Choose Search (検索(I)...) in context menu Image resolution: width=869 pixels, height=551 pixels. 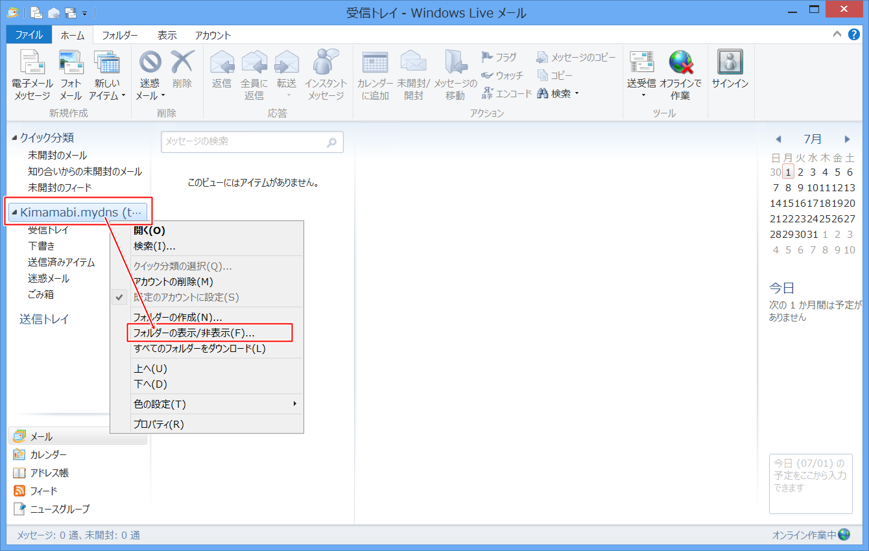pos(207,246)
